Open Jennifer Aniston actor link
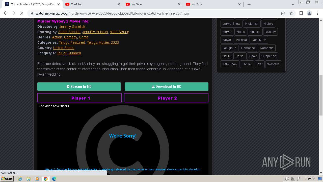The image size is (323, 182). [x=95, y=32]
